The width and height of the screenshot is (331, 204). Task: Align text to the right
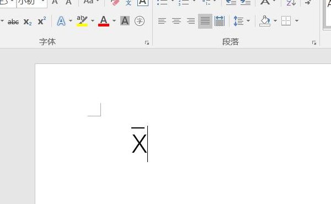pos(191,21)
